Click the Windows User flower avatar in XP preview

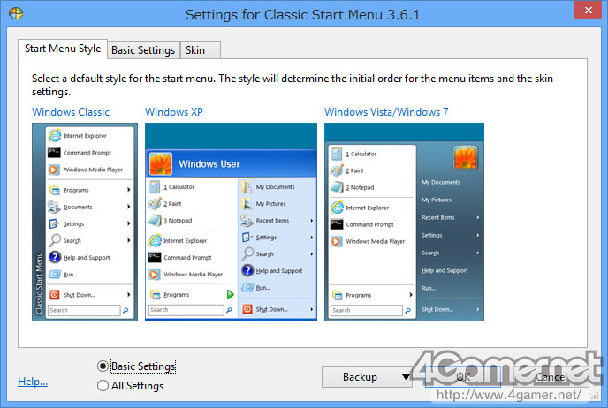click(x=161, y=163)
